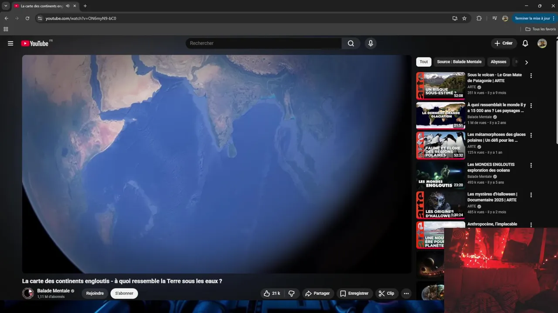Open the Balade Mentale channel name link
The image size is (558, 313).
53,291
